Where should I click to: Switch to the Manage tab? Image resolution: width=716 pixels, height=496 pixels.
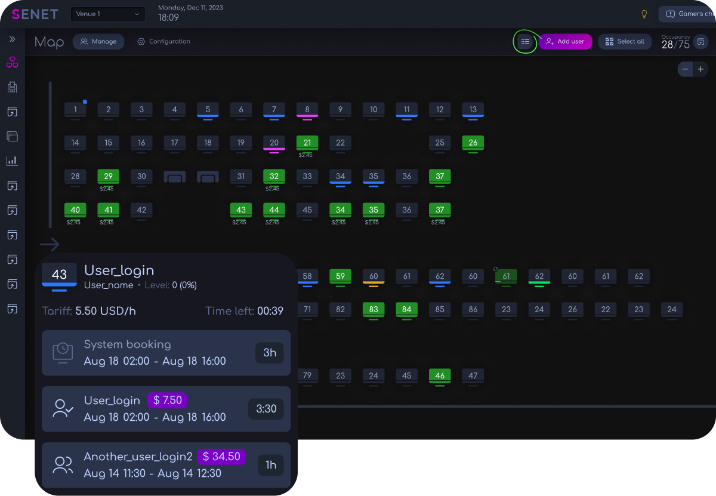coord(98,42)
